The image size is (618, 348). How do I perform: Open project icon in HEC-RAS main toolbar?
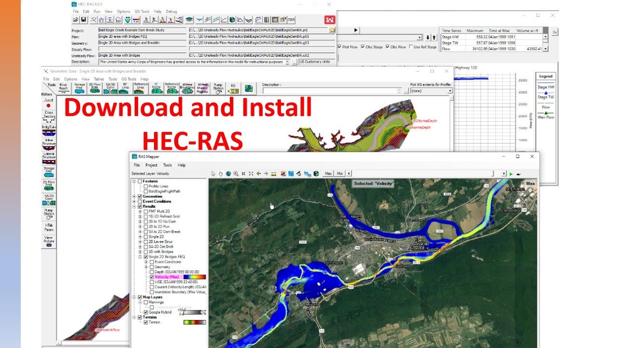(76, 20)
